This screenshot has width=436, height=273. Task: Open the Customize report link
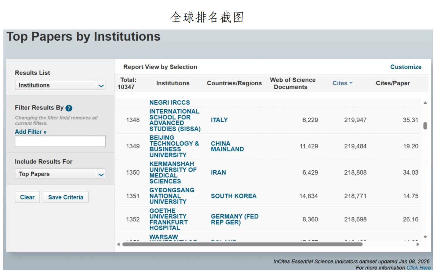click(x=405, y=67)
